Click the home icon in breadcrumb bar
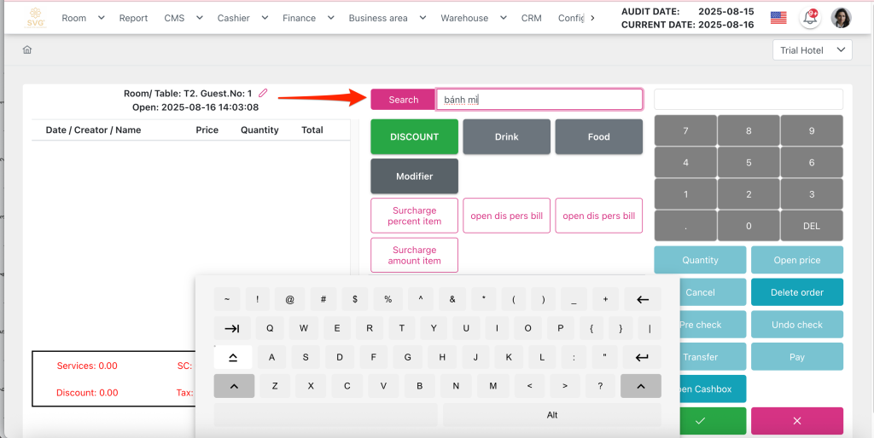Image resolution: width=874 pixels, height=438 pixels. click(x=27, y=50)
